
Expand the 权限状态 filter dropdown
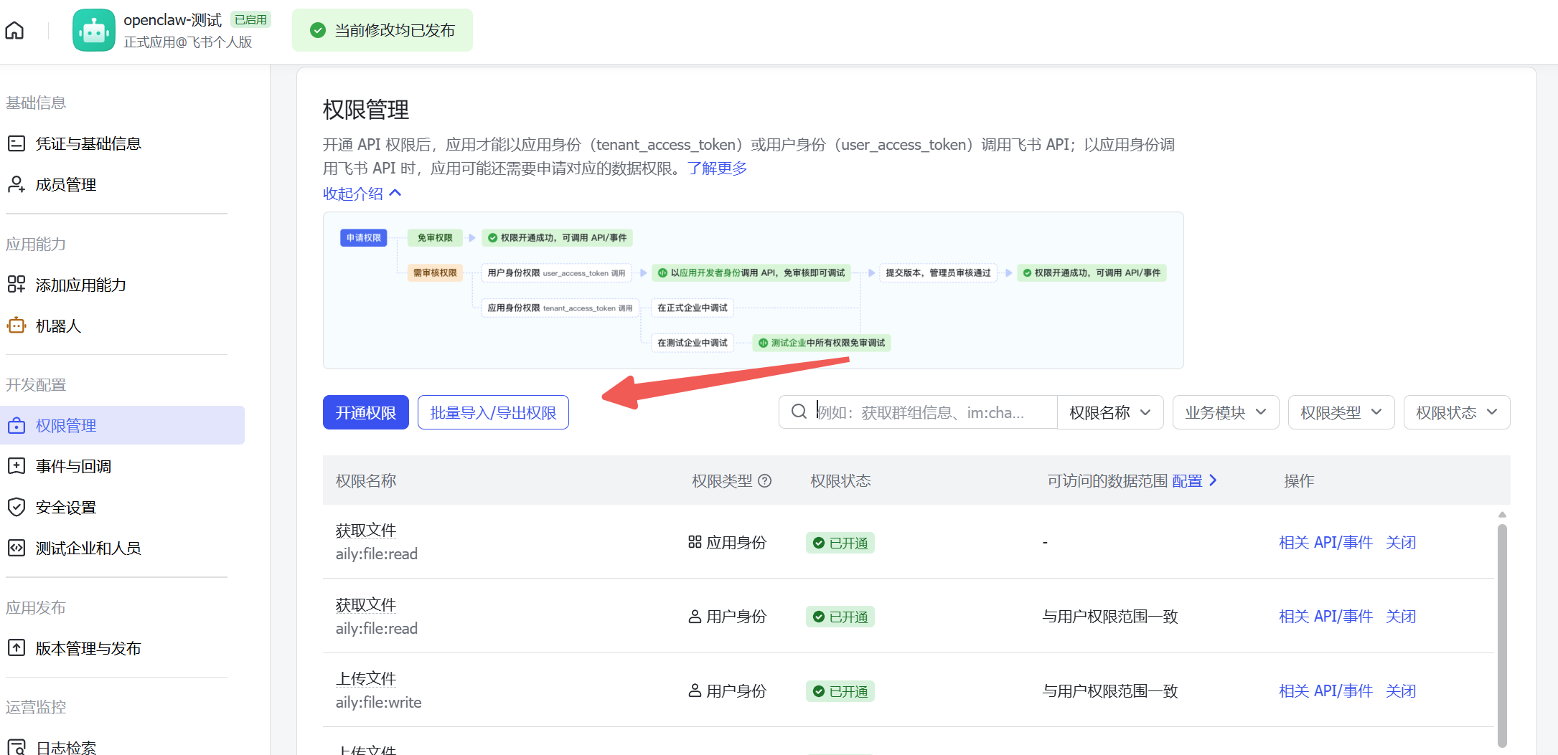1456,412
